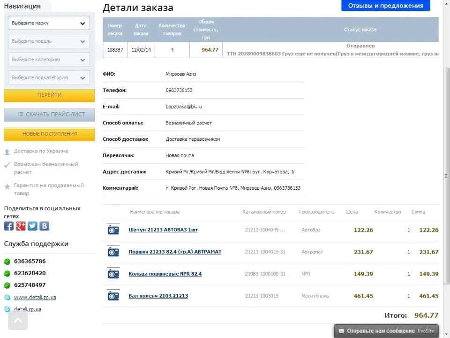Click comment text г. Кривой Рог, Новая Почта
This screenshot has width=450, height=338.
click(x=233, y=188)
